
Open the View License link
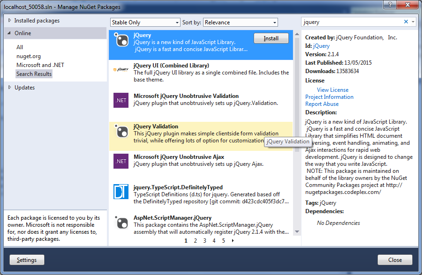pyautogui.click(x=332, y=90)
